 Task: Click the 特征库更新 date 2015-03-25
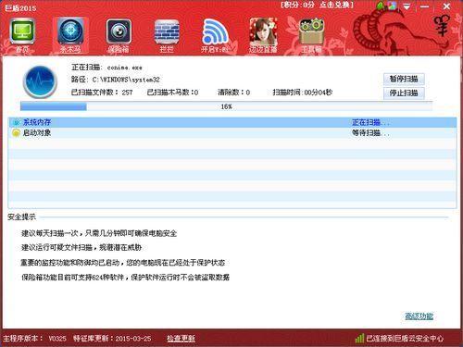pyautogui.click(x=112, y=339)
